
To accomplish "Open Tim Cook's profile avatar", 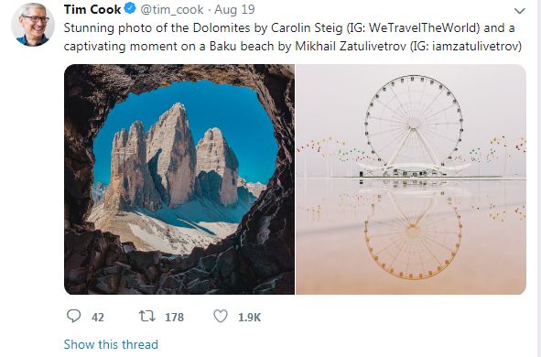I will click(x=33, y=25).
